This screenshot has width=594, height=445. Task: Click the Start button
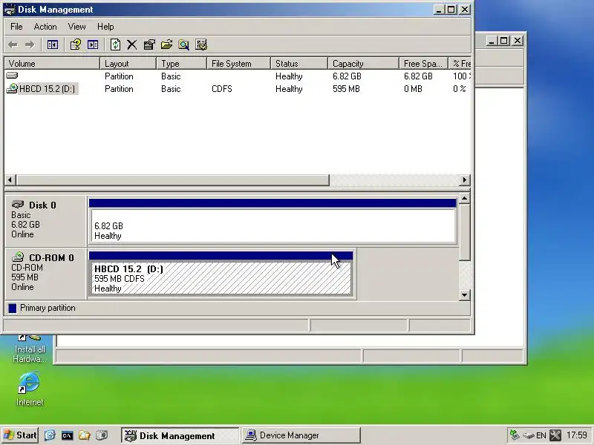click(20, 435)
